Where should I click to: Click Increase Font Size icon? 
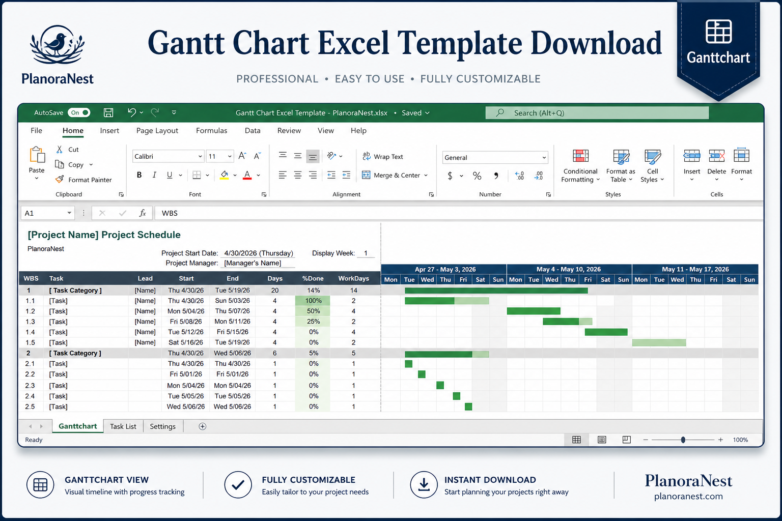(242, 156)
